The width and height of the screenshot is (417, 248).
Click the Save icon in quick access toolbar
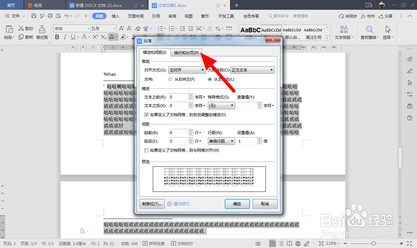pyautogui.click(x=34, y=16)
